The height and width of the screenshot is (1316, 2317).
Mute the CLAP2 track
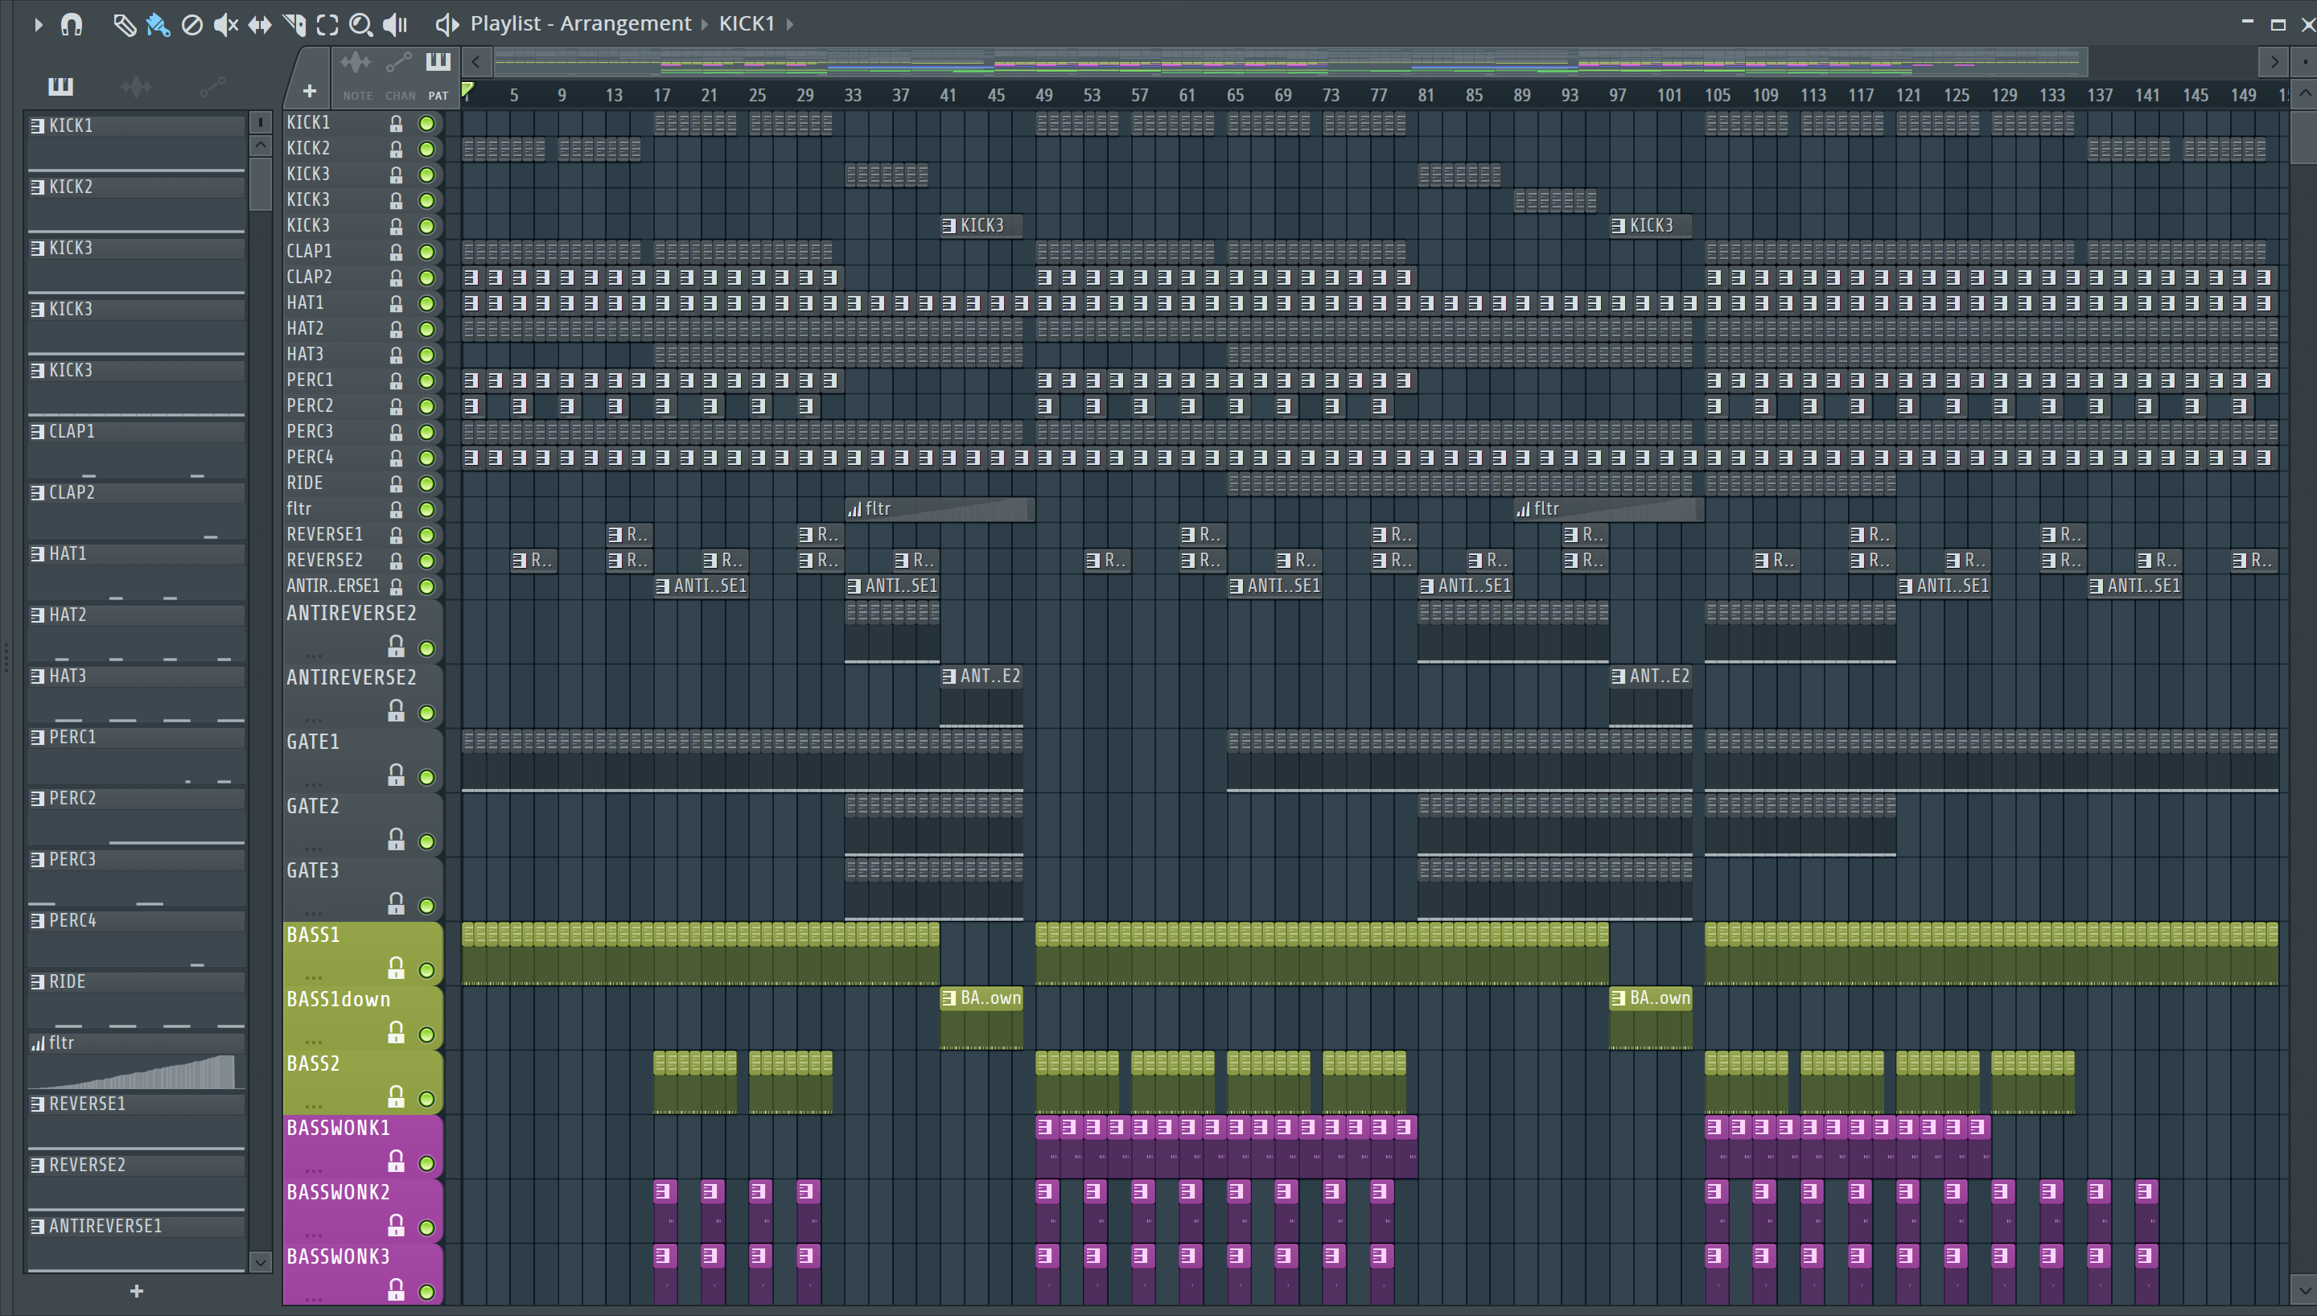426,278
